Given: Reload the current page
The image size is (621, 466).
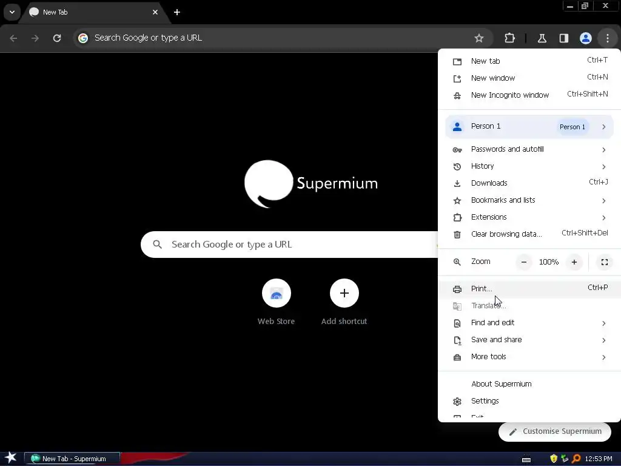Looking at the screenshot, I should tap(57, 38).
